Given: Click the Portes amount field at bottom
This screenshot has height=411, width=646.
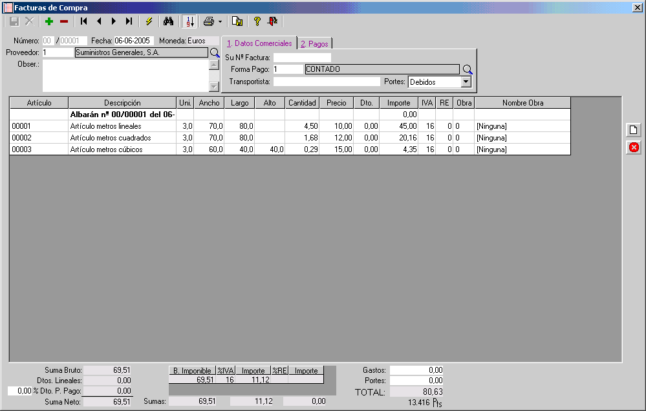Looking at the screenshot, I should 416,381.
